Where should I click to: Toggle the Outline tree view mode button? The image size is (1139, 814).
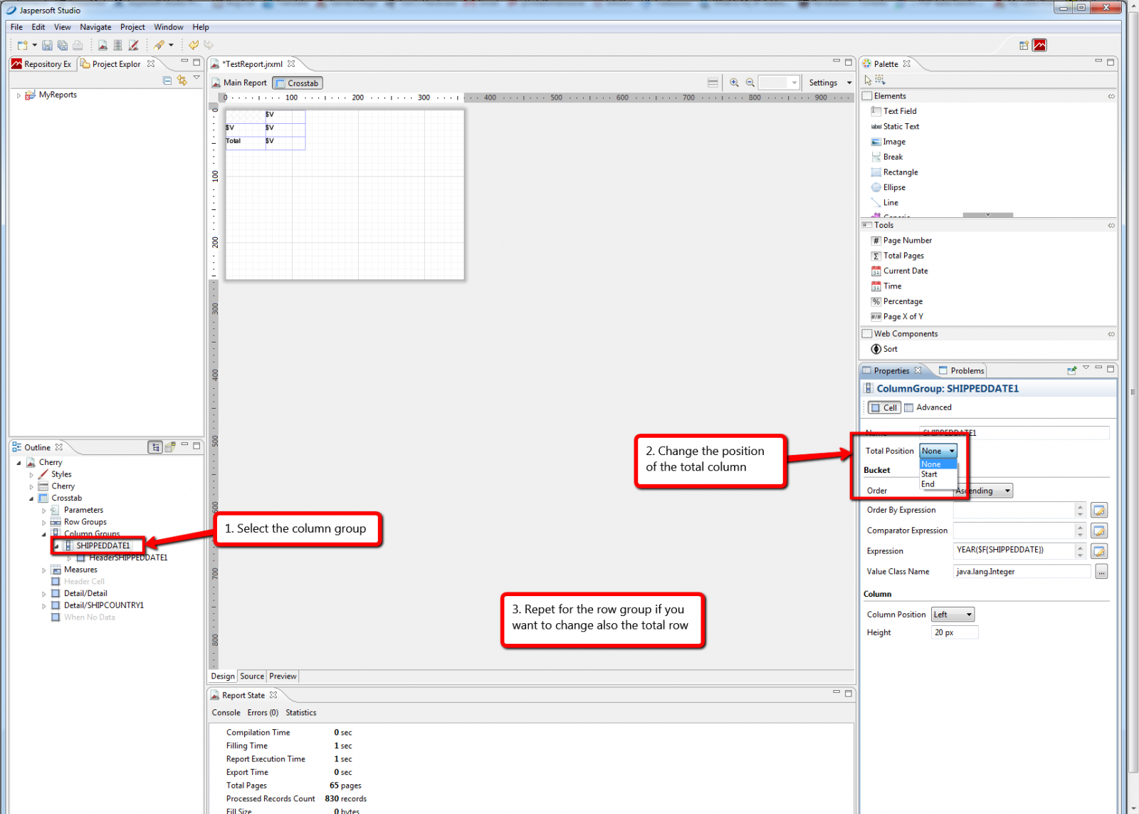pyautogui.click(x=155, y=447)
